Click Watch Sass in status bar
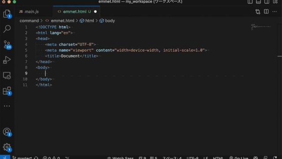 (120, 158)
